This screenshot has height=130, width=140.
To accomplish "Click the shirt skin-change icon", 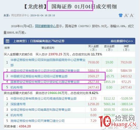I will [120, 15].
